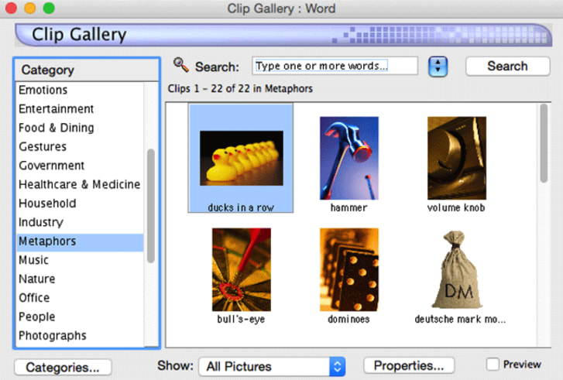Click the Category list header
The height and width of the screenshot is (380, 563).
(87, 70)
